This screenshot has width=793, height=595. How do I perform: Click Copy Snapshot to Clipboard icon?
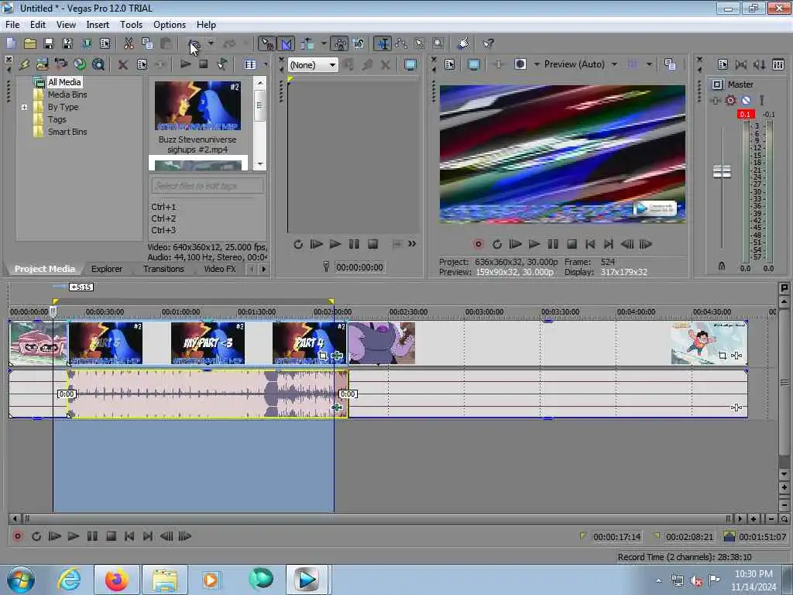click(x=670, y=64)
